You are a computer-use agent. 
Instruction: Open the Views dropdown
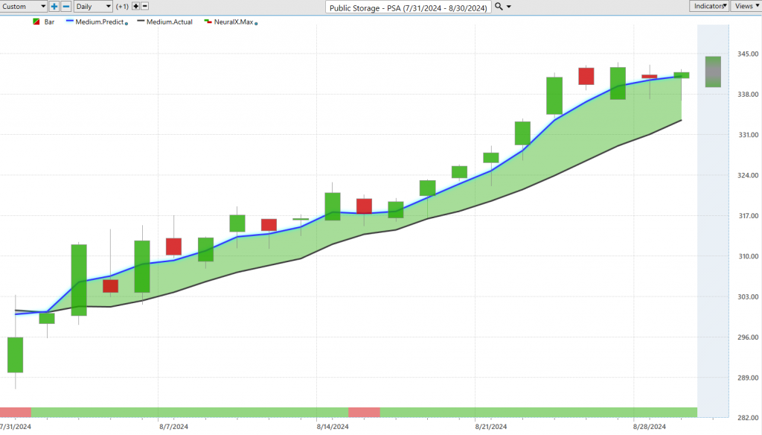pos(746,6)
